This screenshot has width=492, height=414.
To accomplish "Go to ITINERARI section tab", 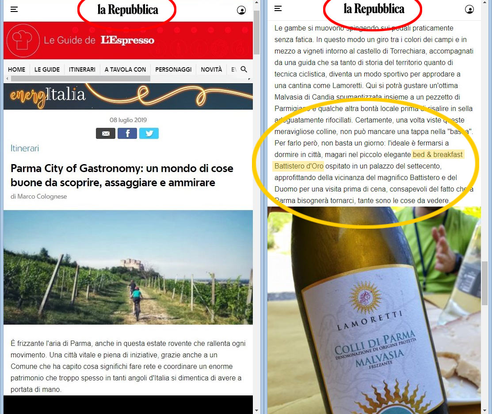I will click(x=82, y=69).
